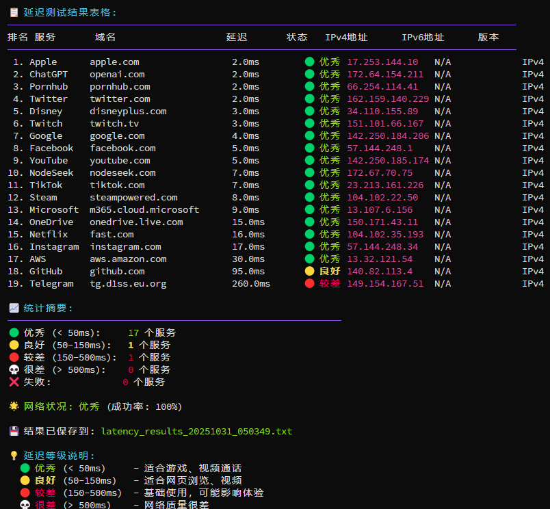The height and width of the screenshot is (509, 550).
Task: Click the yellow status dot in GitHub row
Action: click(x=310, y=272)
